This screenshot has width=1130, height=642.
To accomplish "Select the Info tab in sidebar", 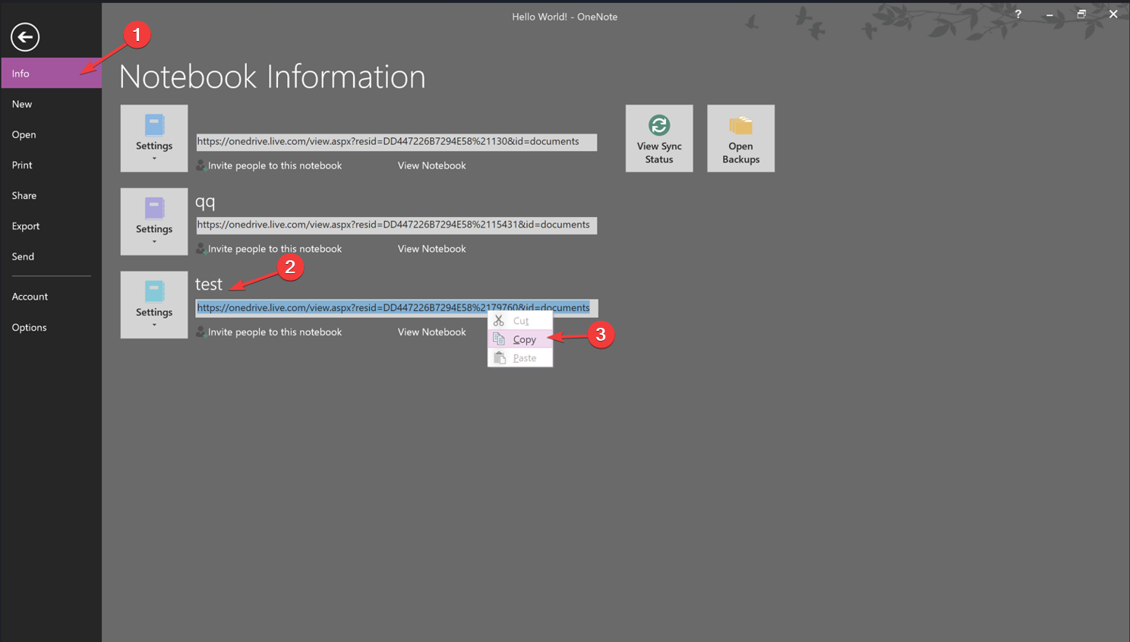I will (51, 74).
